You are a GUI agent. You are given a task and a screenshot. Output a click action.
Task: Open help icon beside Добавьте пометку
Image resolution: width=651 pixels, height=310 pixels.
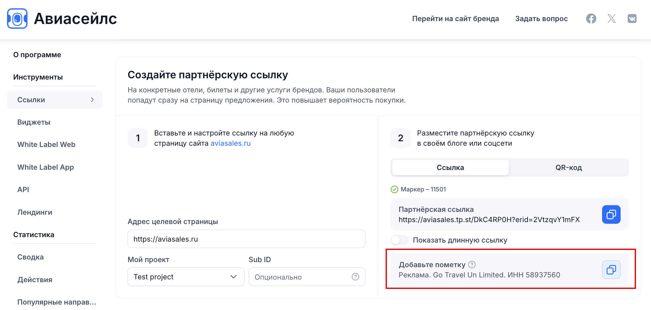[x=472, y=264]
